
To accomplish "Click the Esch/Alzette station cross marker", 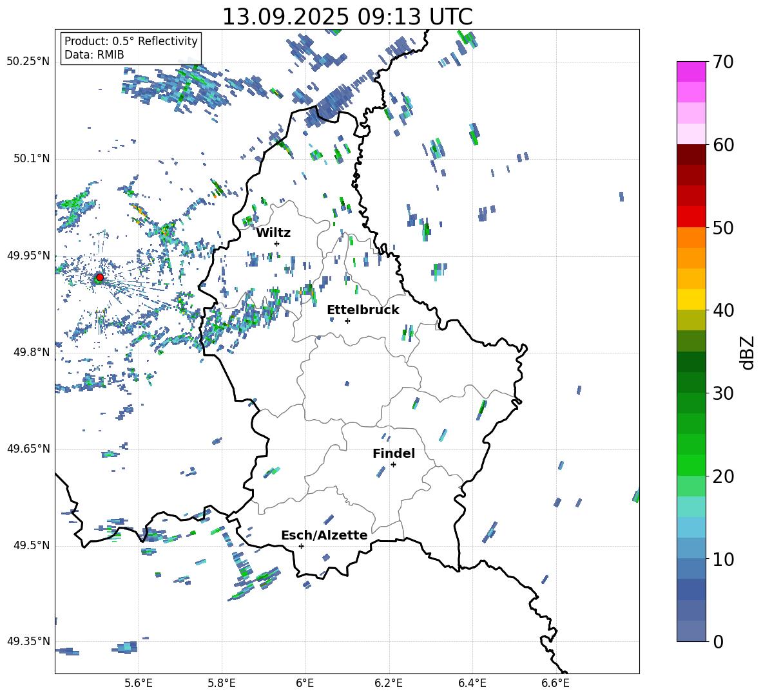I will (301, 546).
